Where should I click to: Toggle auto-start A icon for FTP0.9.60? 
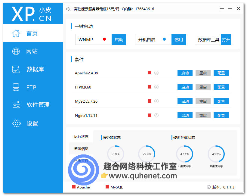pyautogui.click(x=156, y=87)
